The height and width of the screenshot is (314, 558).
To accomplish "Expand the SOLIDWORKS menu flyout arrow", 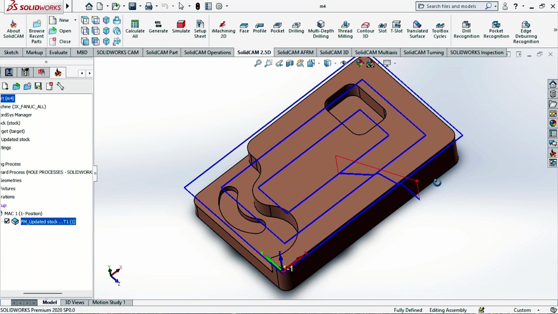I will (x=67, y=6).
